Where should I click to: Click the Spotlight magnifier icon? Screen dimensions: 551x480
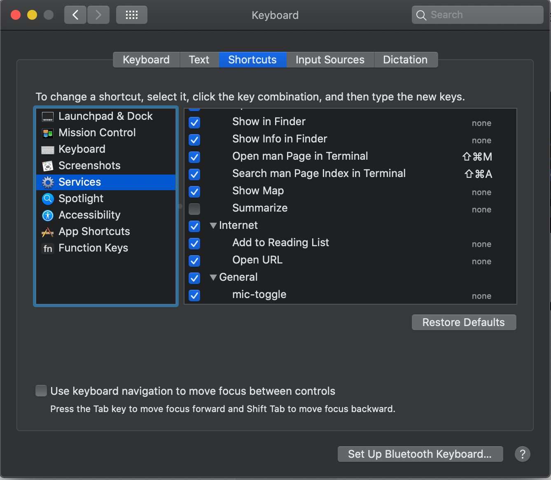coord(48,199)
